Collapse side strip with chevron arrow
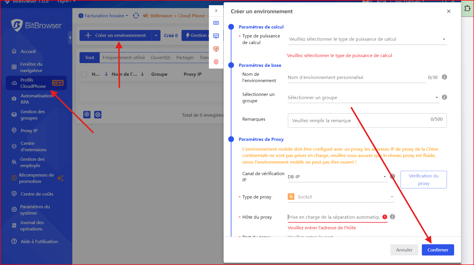Screen dimensions: 474x265 216,11
